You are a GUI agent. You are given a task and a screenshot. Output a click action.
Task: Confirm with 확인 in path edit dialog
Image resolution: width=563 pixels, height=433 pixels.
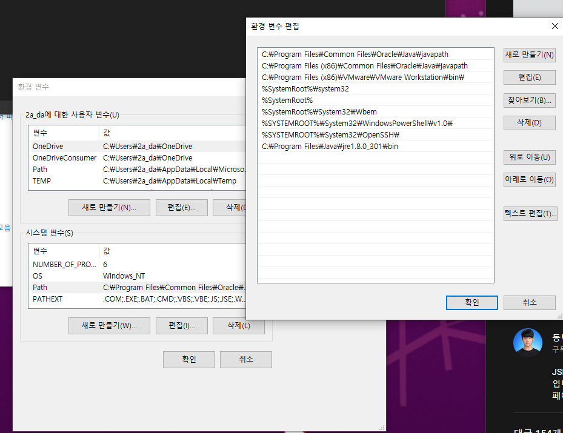pyautogui.click(x=472, y=303)
